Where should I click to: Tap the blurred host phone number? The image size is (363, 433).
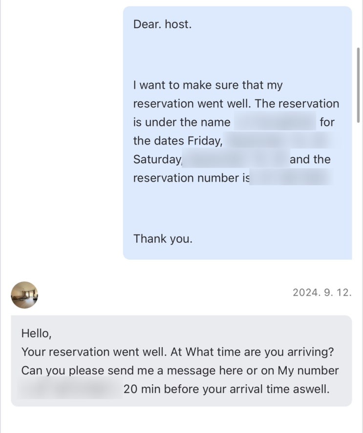70,389
